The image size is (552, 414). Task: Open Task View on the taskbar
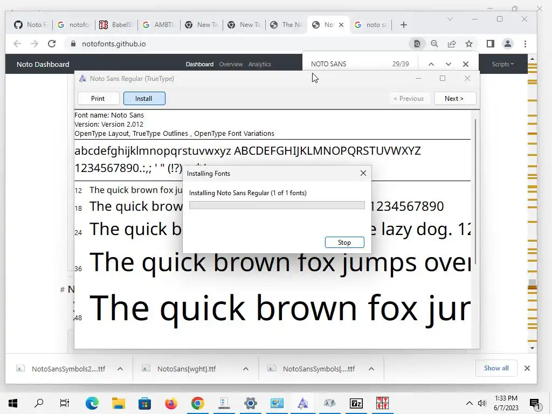coord(65,403)
